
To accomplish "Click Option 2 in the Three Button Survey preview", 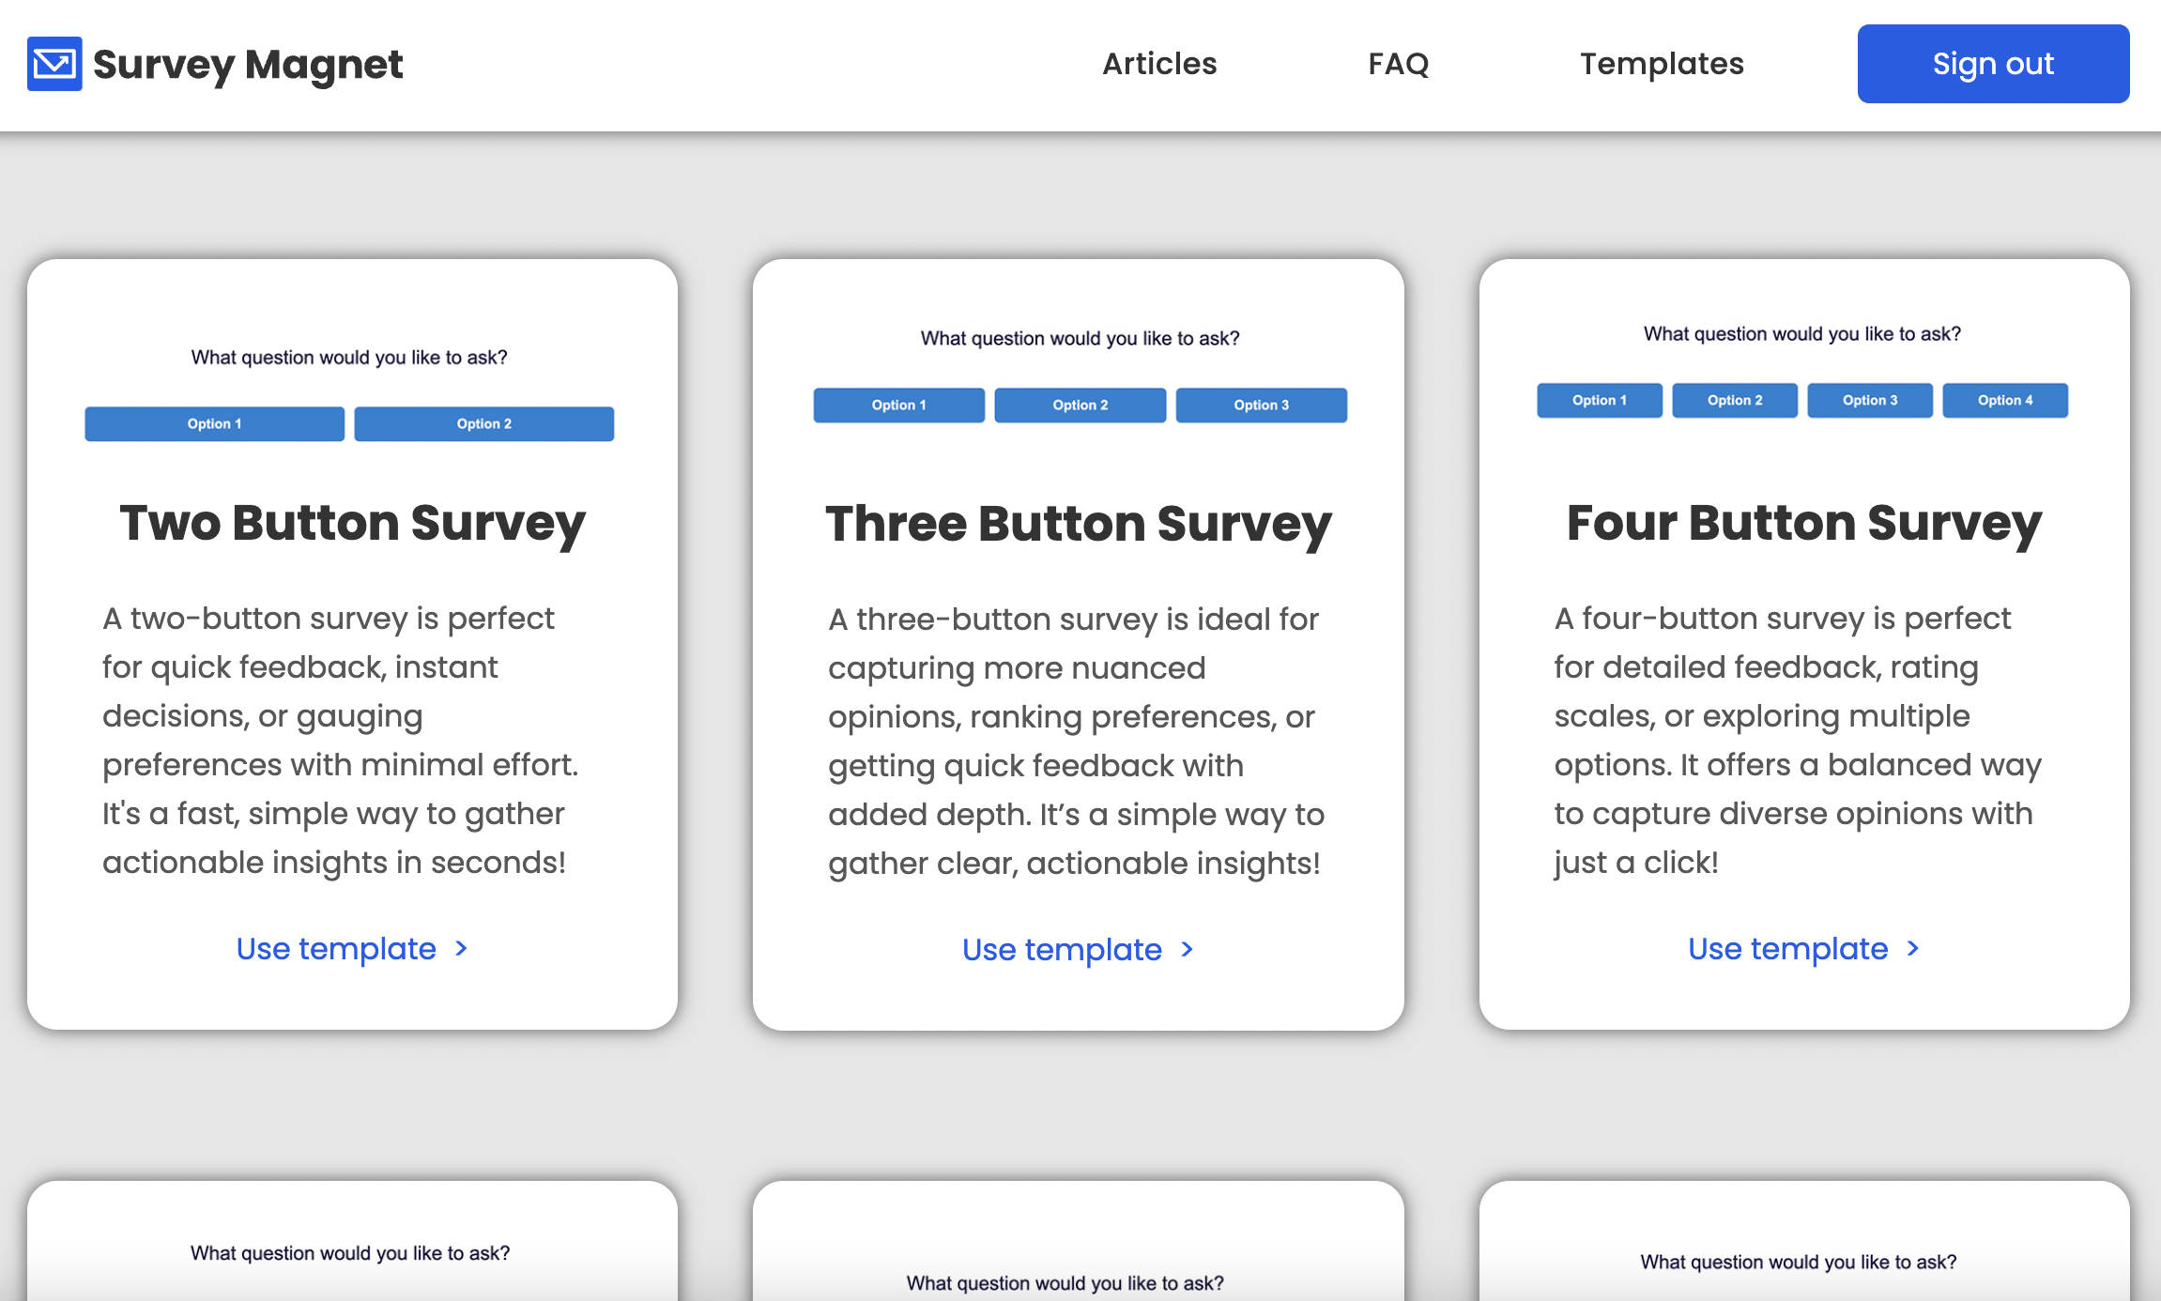I will 1080,405.
